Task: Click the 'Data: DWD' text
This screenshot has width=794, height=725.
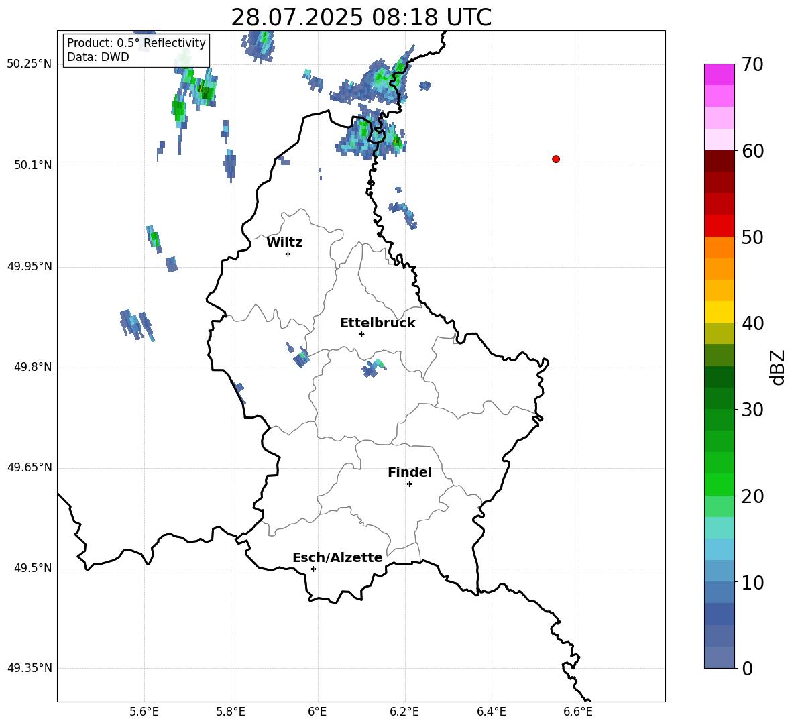Action: (x=98, y=57)
